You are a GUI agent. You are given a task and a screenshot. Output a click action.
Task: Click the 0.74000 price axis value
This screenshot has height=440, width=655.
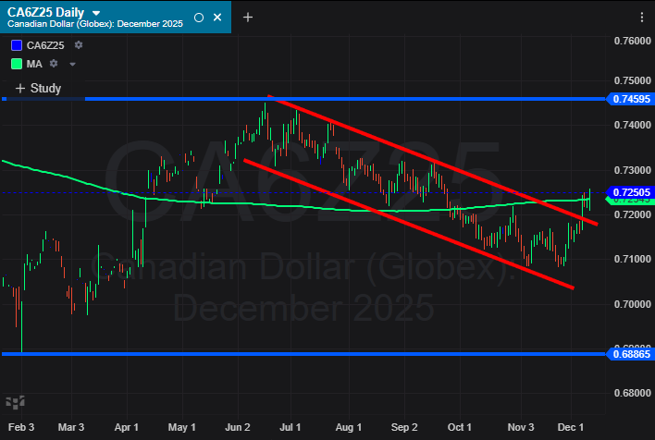pyautogui.click(x=633, y=125)
